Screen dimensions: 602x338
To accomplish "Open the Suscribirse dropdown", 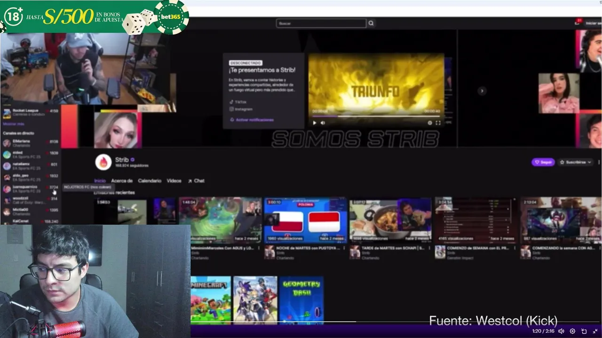I will (575, 162).
